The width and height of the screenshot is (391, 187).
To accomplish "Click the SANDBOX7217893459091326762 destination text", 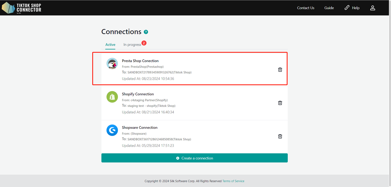I will (x=159, y=72).
